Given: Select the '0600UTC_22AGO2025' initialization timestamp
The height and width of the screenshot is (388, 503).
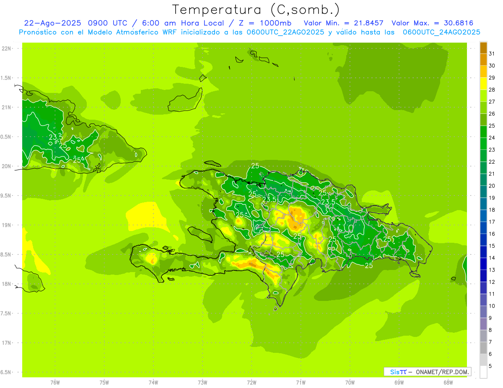Looking at the screenshot, I should (x=285, y=32).
